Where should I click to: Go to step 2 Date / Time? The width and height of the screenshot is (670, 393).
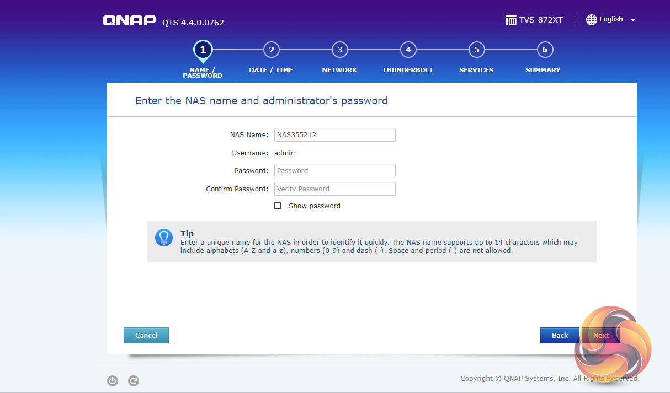click(271, 50)
